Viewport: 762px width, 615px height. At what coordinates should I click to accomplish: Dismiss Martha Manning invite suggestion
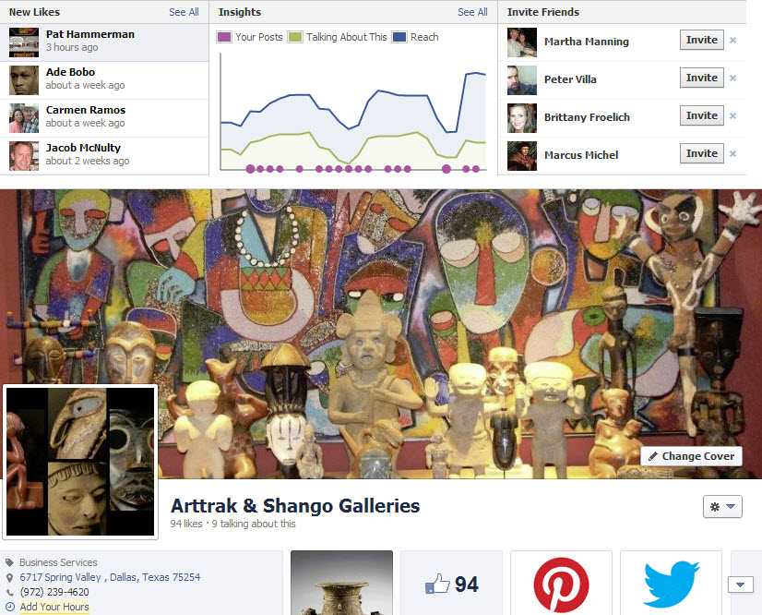click(732, 41)
